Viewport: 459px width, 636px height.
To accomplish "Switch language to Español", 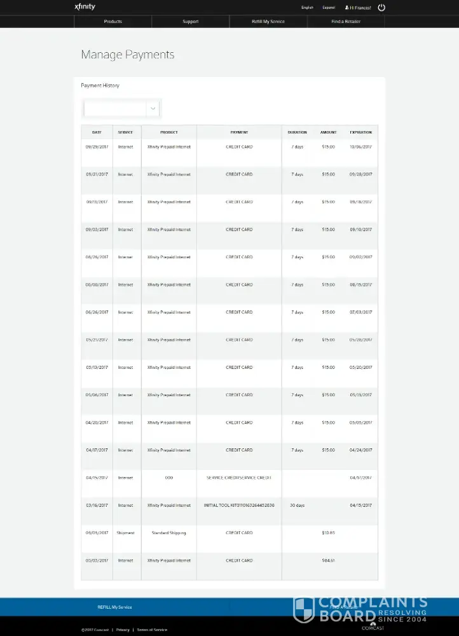I will click(328, 8).
